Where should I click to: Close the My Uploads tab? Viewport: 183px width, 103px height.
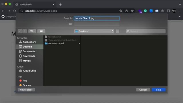coord(53,5)
